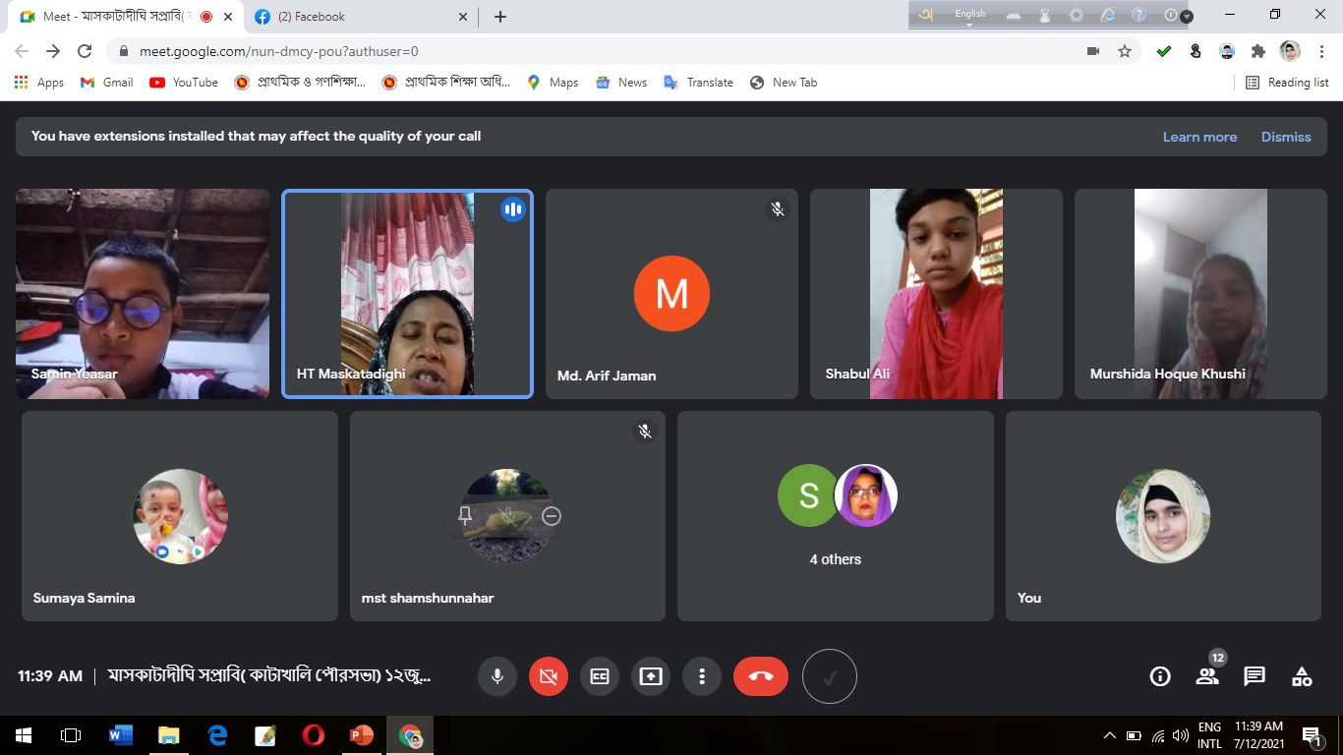Open the 4 others participants tile
Screen dimensions: 1343x755
click(836, 516)
